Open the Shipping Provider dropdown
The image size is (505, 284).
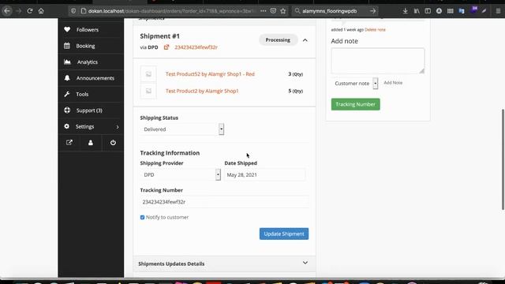point(181,174)
